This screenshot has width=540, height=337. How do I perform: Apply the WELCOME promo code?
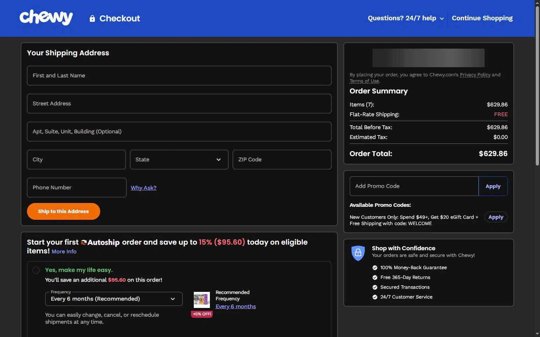(495, 217)
